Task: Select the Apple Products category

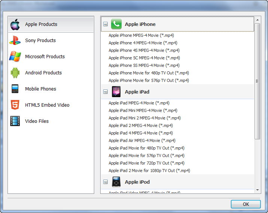Action: click(x=51, y=24)
